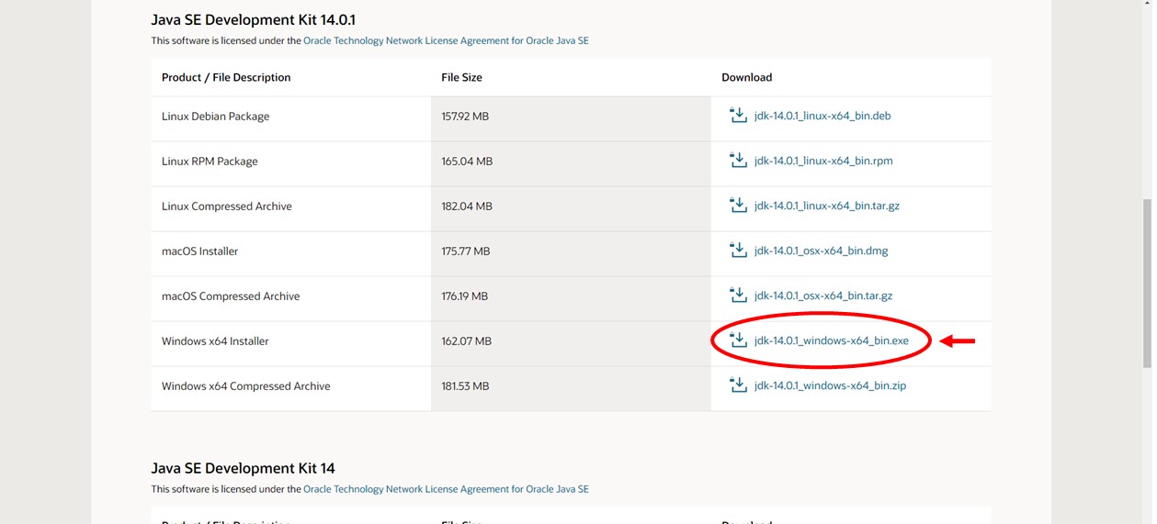Click the 'Download' column header

tap(746, 77)
